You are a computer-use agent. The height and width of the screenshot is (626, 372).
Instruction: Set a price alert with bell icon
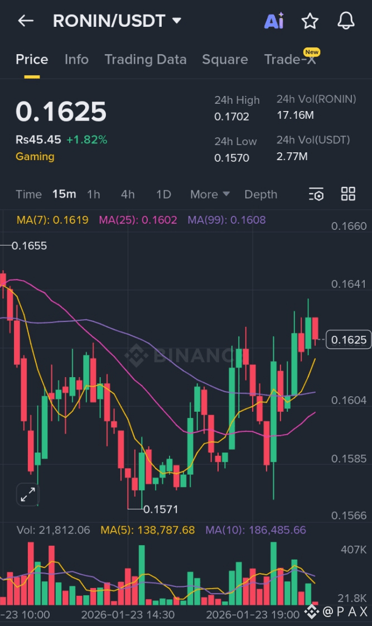346,21
